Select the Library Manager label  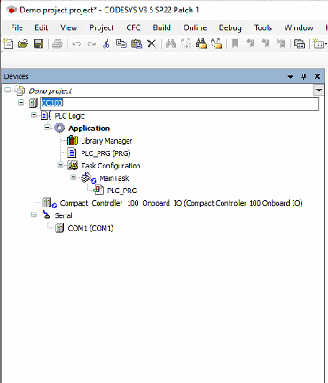[106, 141]
